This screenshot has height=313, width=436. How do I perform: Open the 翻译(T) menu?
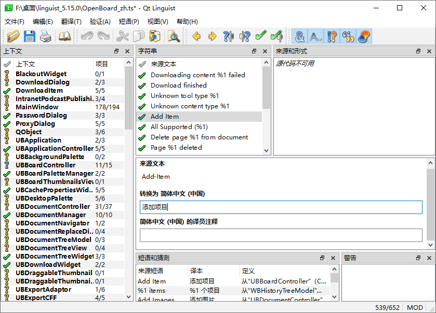point(71,22)
